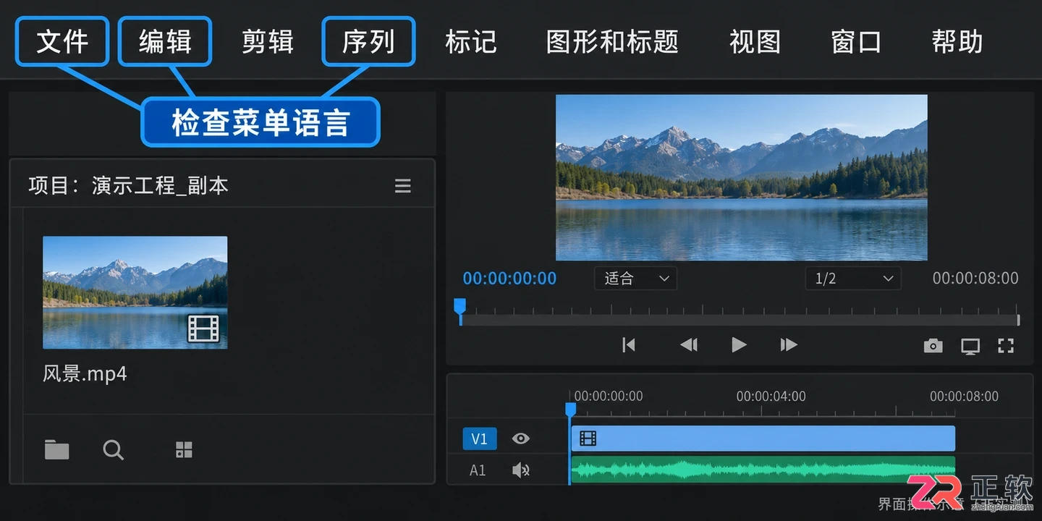Click the monitor display output icon
The height and width of the screenshot is (521, 1042).
970,346
